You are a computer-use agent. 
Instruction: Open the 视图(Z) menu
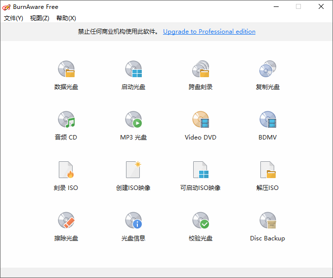(x=40, y=18)
